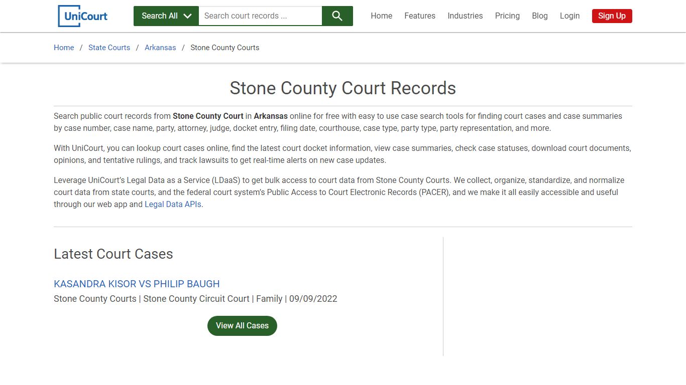Open Kasandra Kisor vs Philip Baugh case
The width and height of the screenshot is (686, 385).
(x=137, y=284)
